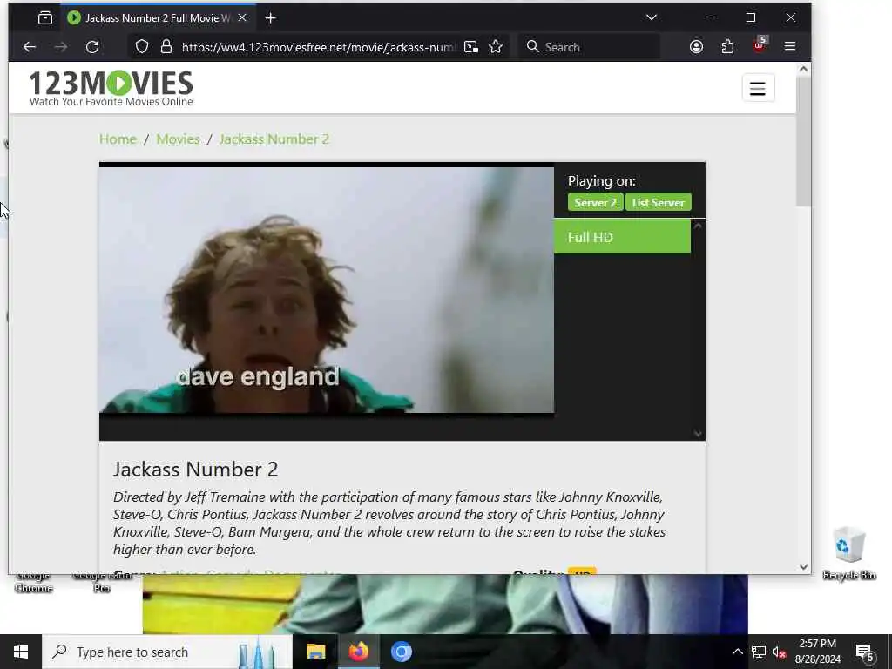This screenshot has width=892, height=669.
Task: Show site security padlock info
Action: (x=166, y=47)
